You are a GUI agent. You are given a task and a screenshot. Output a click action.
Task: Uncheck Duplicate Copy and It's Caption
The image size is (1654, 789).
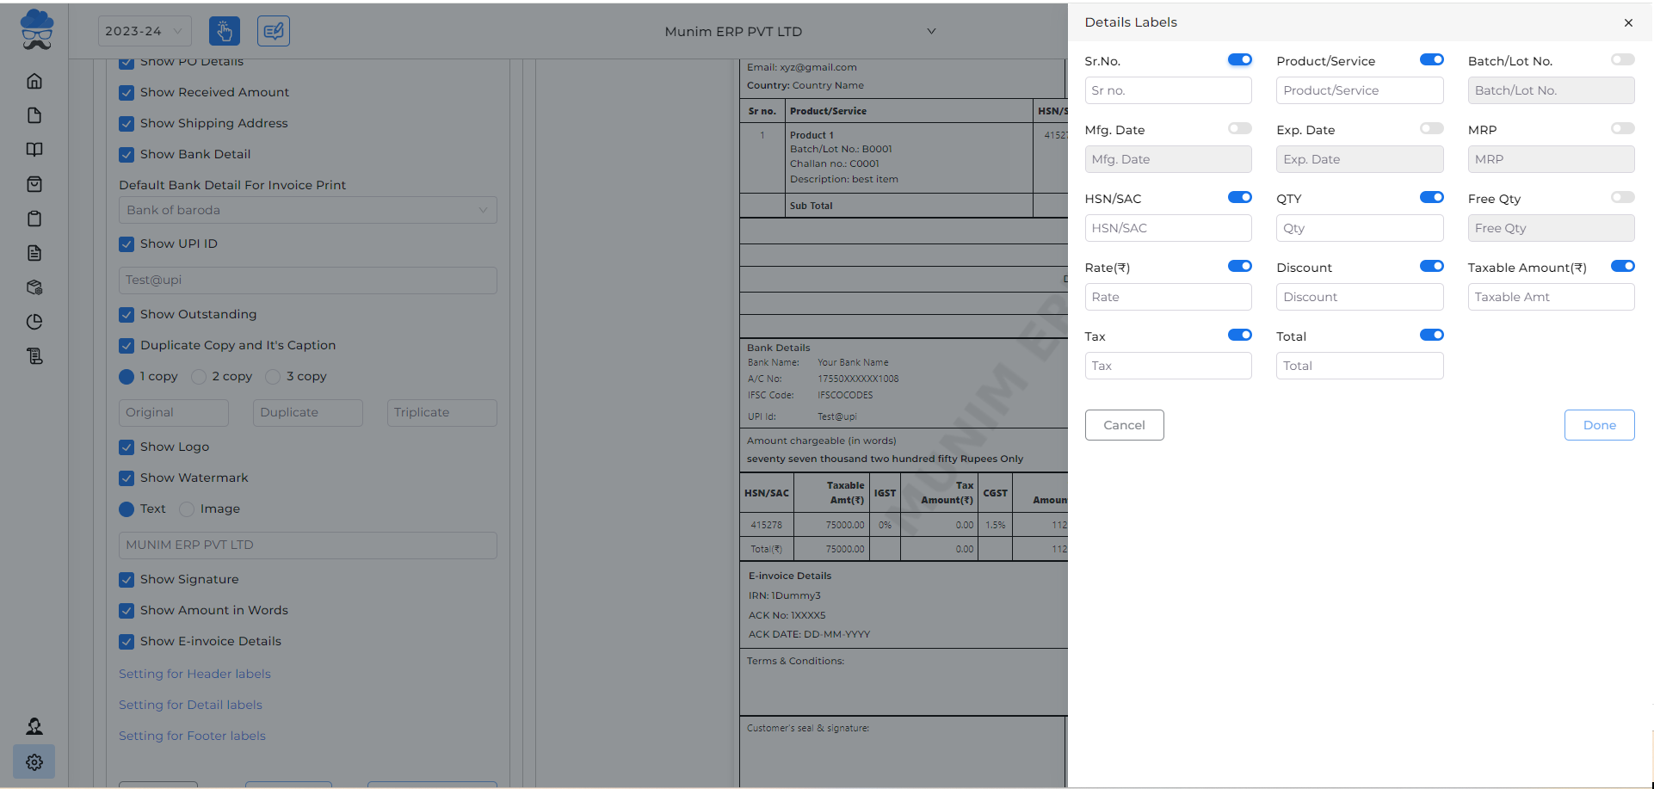coord(127,345)
